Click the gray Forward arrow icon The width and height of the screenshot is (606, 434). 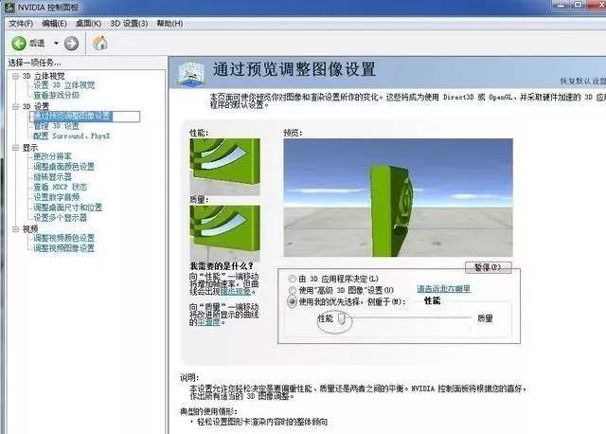pyautogui.click(x=71, y=44)
